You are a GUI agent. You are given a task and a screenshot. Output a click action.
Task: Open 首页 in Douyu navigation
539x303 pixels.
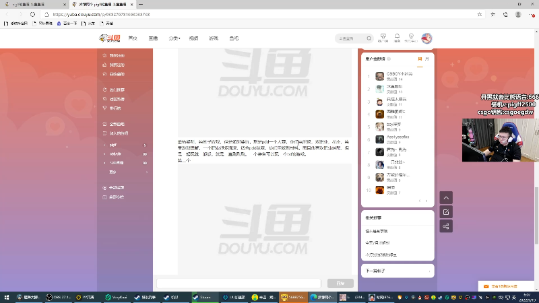click(133, 38)
